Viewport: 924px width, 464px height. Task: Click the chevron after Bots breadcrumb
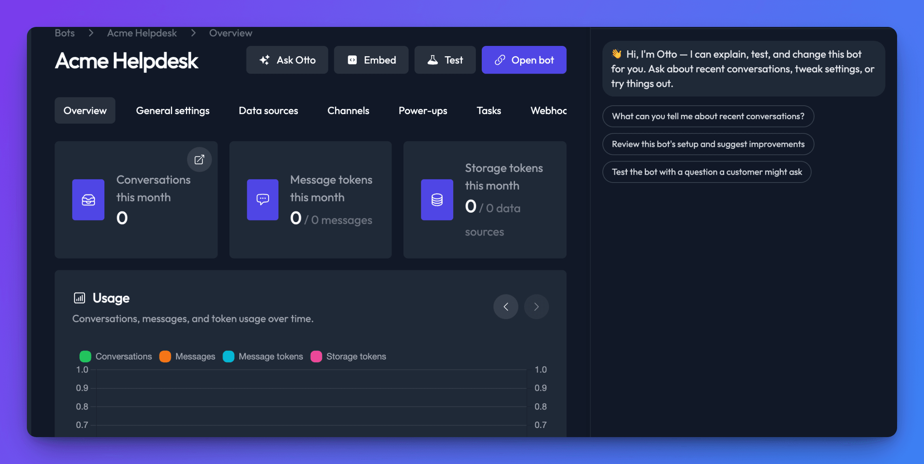coord(91,33)
